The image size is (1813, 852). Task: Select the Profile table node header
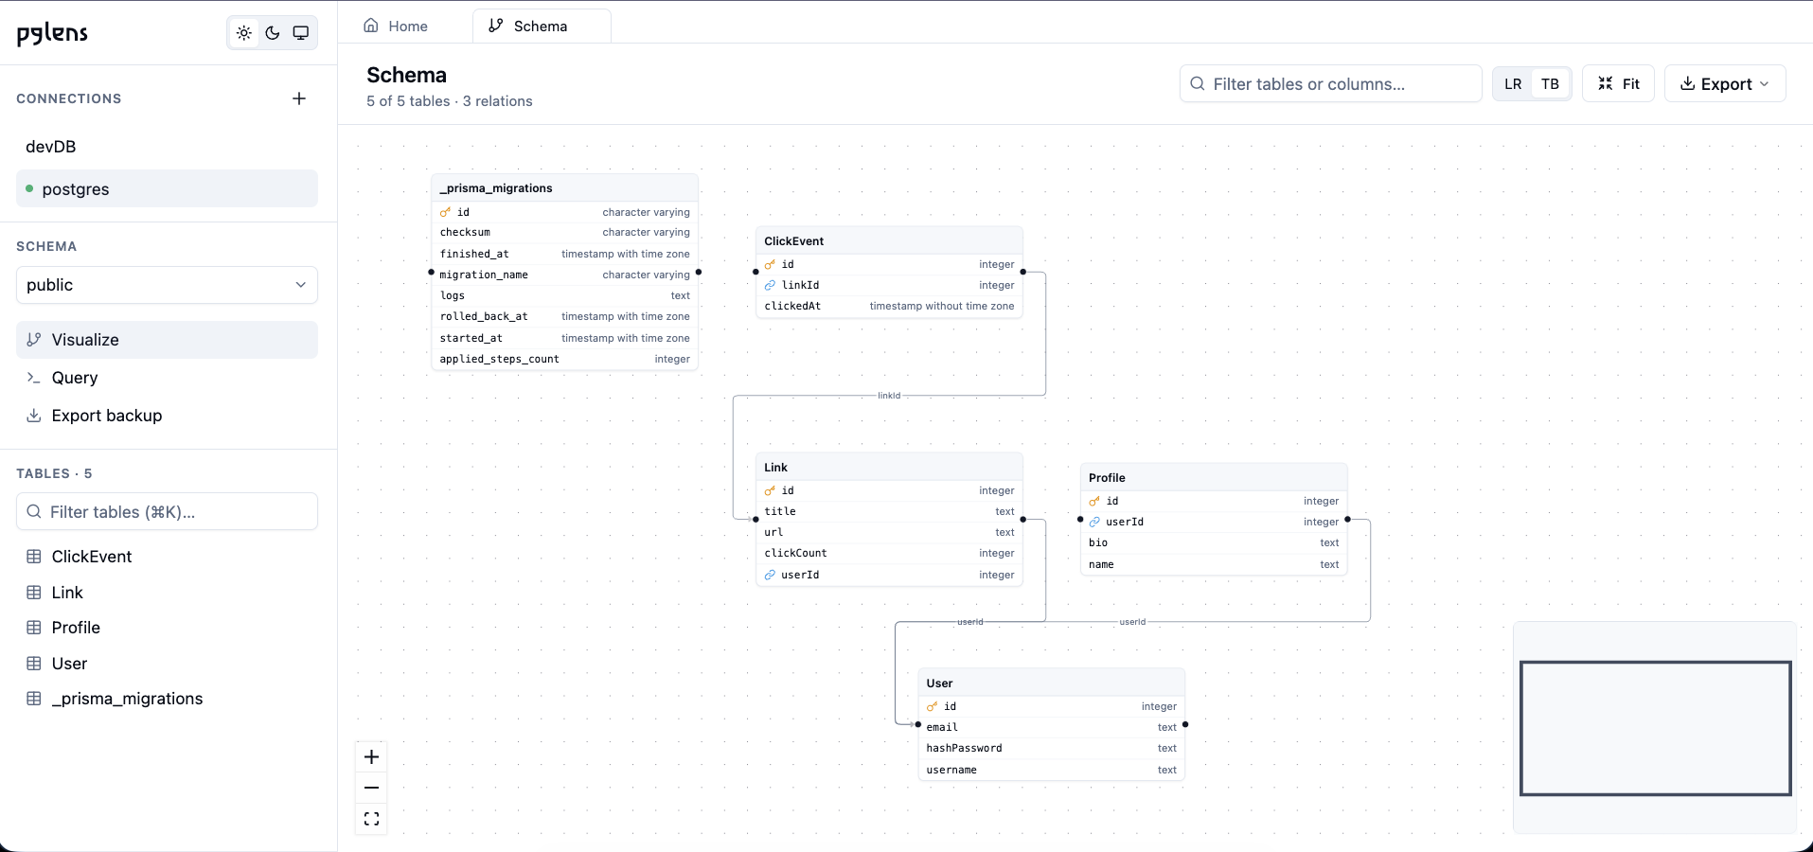(1214, 477)
